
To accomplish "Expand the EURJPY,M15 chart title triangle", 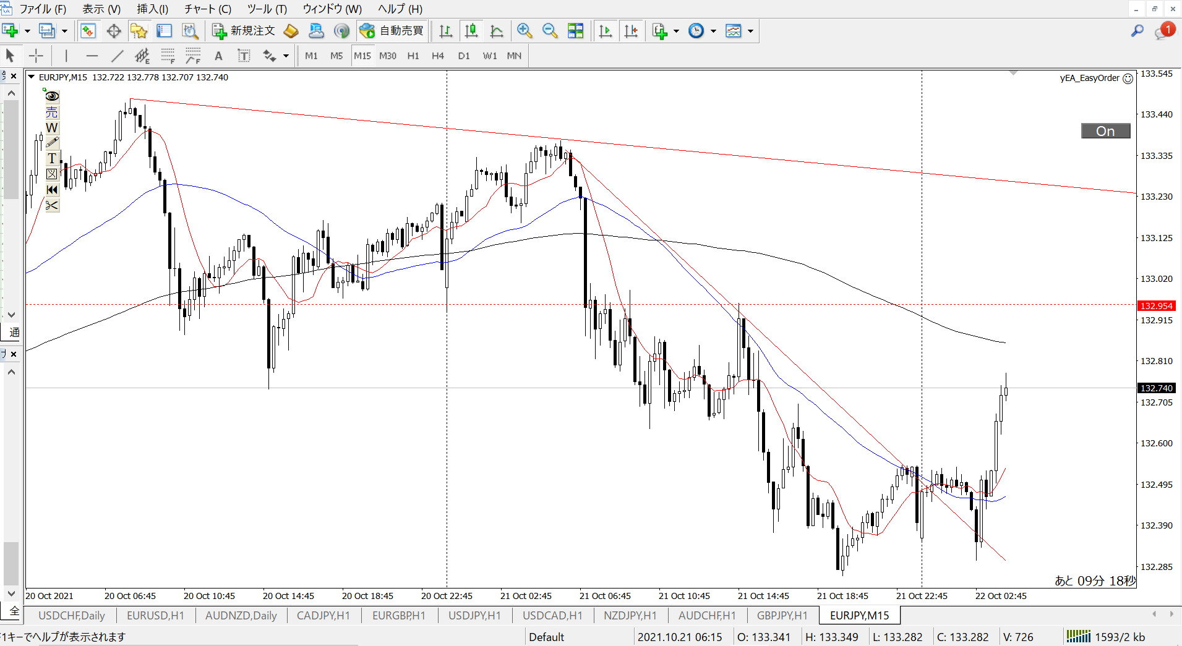I will click(32, 77).
